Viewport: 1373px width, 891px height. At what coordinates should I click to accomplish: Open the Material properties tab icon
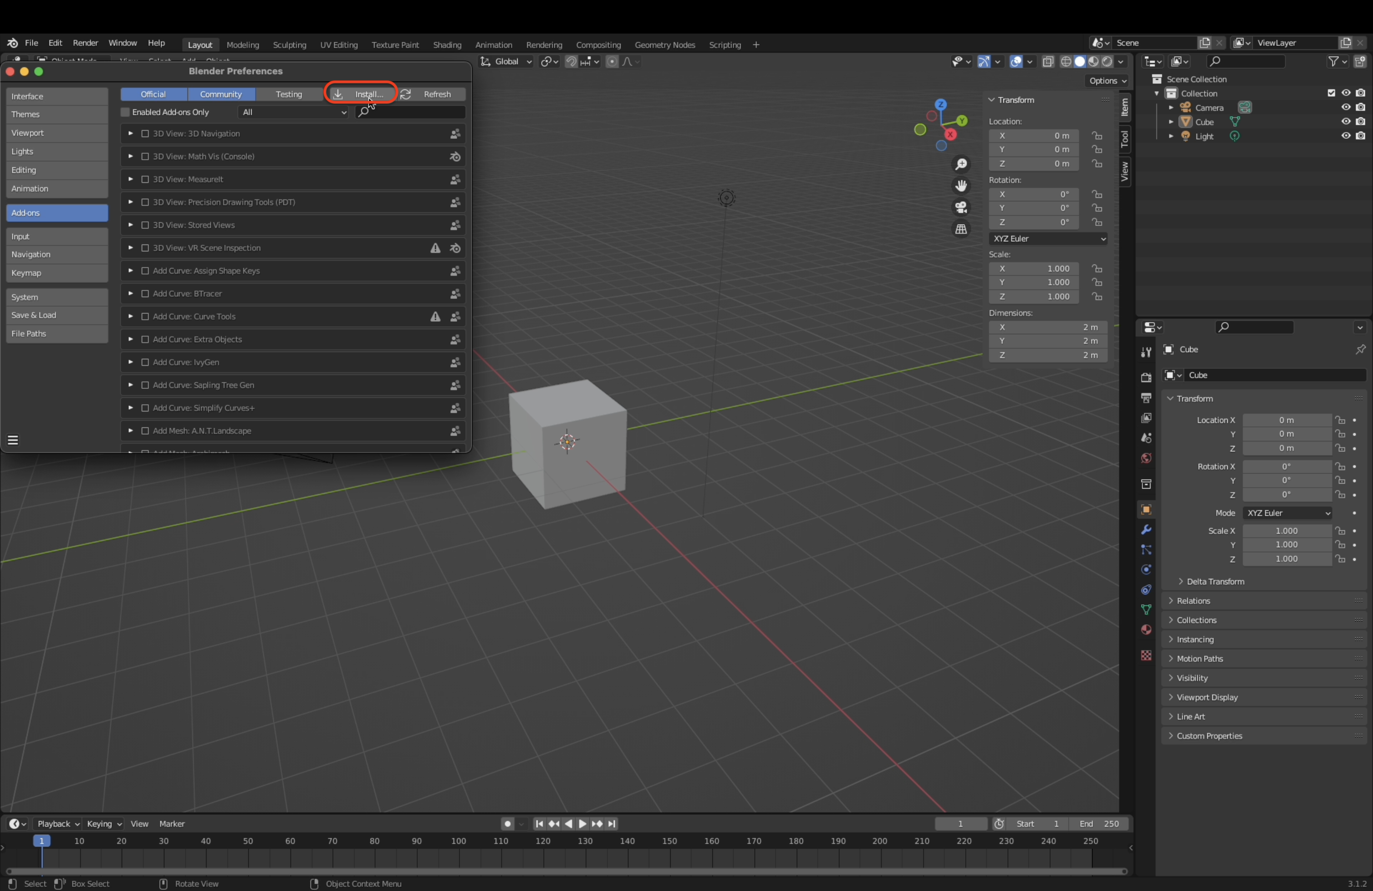coord(1146,629)
